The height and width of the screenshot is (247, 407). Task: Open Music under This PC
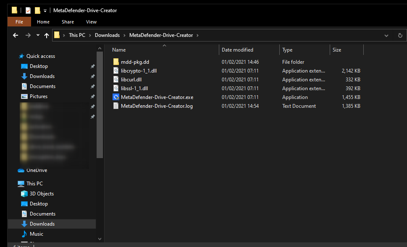click(x=37, y=234)
